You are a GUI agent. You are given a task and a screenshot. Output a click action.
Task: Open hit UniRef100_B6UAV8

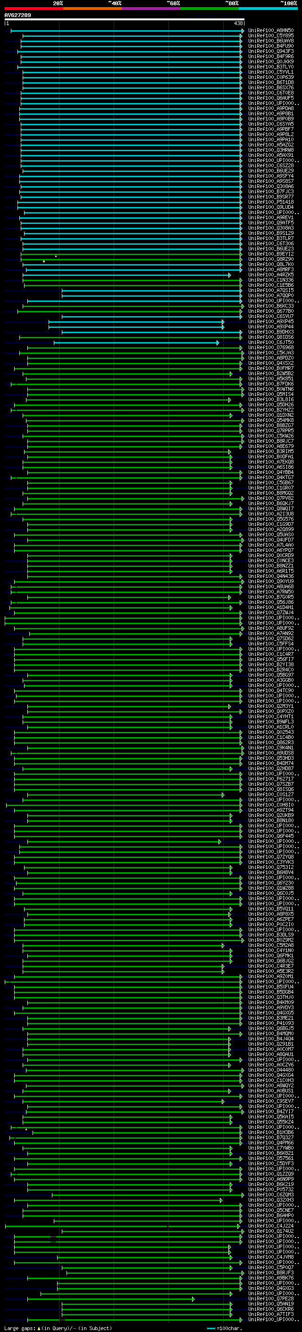tap(271, 41)
